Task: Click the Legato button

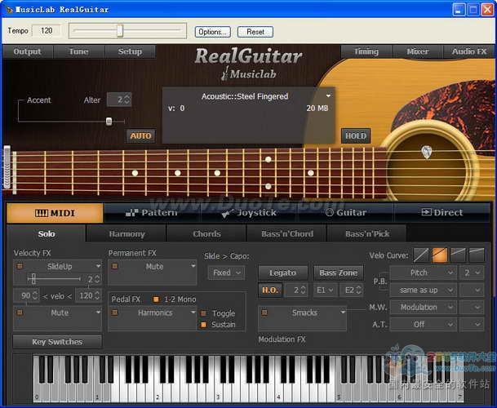Action: coord(282,273)
